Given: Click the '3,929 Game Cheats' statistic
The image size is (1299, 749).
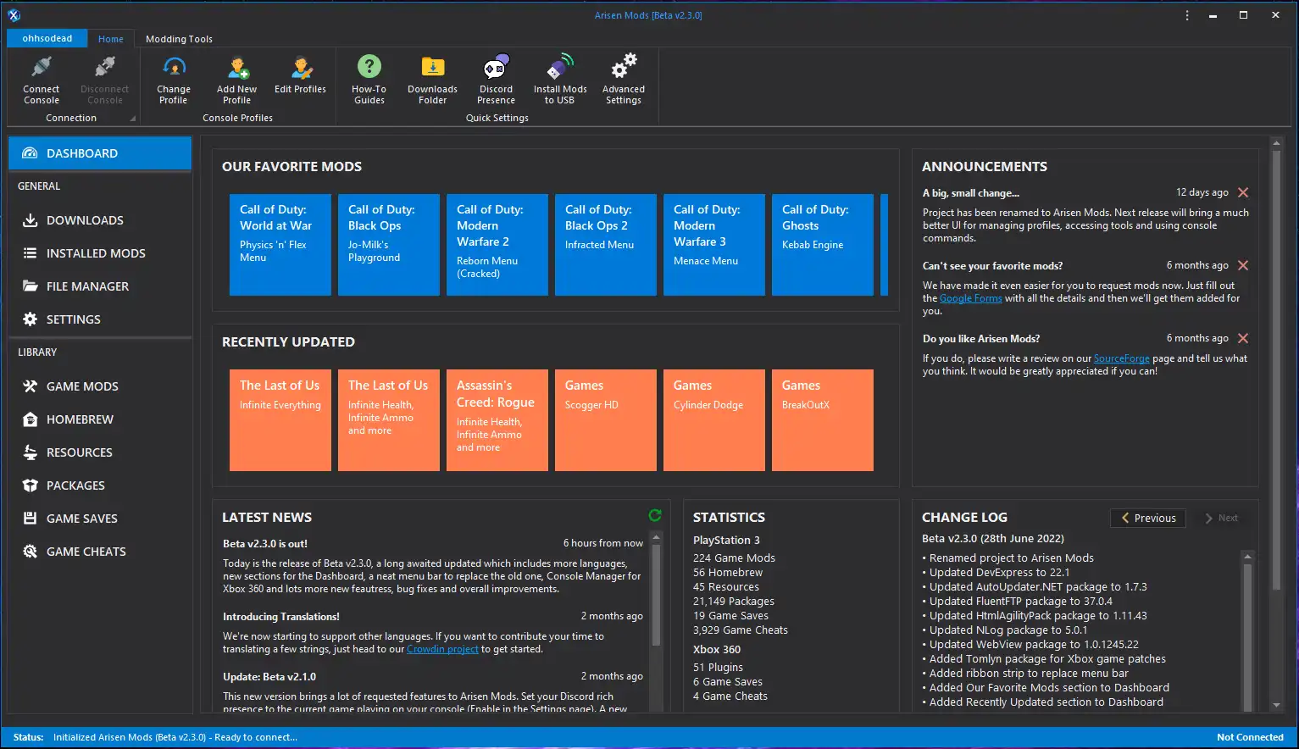Looking at the screenshot, I should [741, 630].
